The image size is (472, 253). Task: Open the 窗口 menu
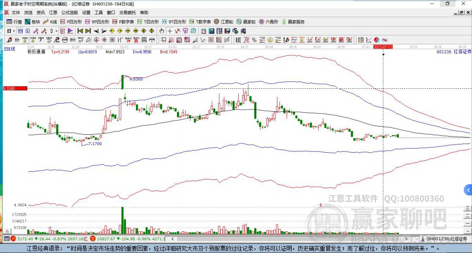click(111, 12)
